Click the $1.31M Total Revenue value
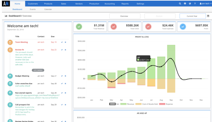 coord(99,25)
